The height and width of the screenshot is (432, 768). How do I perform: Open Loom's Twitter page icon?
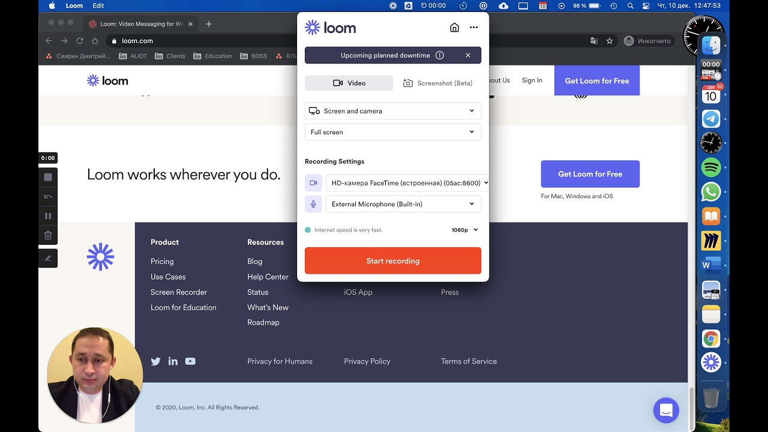click(156, 361)
